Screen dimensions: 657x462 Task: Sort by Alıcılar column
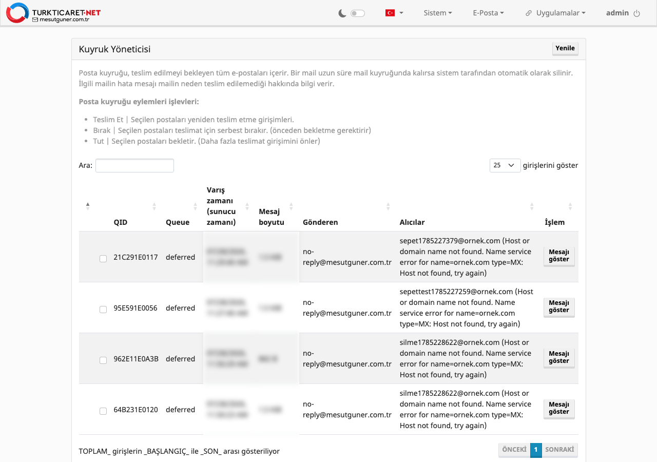468,206
